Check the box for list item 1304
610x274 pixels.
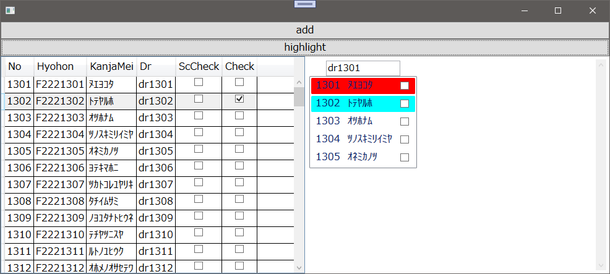tap(405, 139)
